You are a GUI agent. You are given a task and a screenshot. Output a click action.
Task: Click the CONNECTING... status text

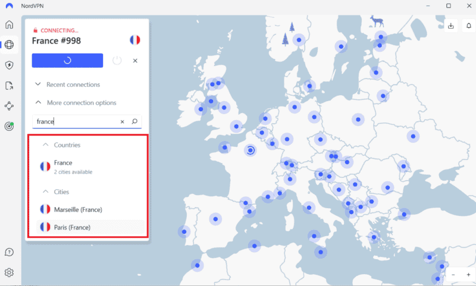click(59, 31)
